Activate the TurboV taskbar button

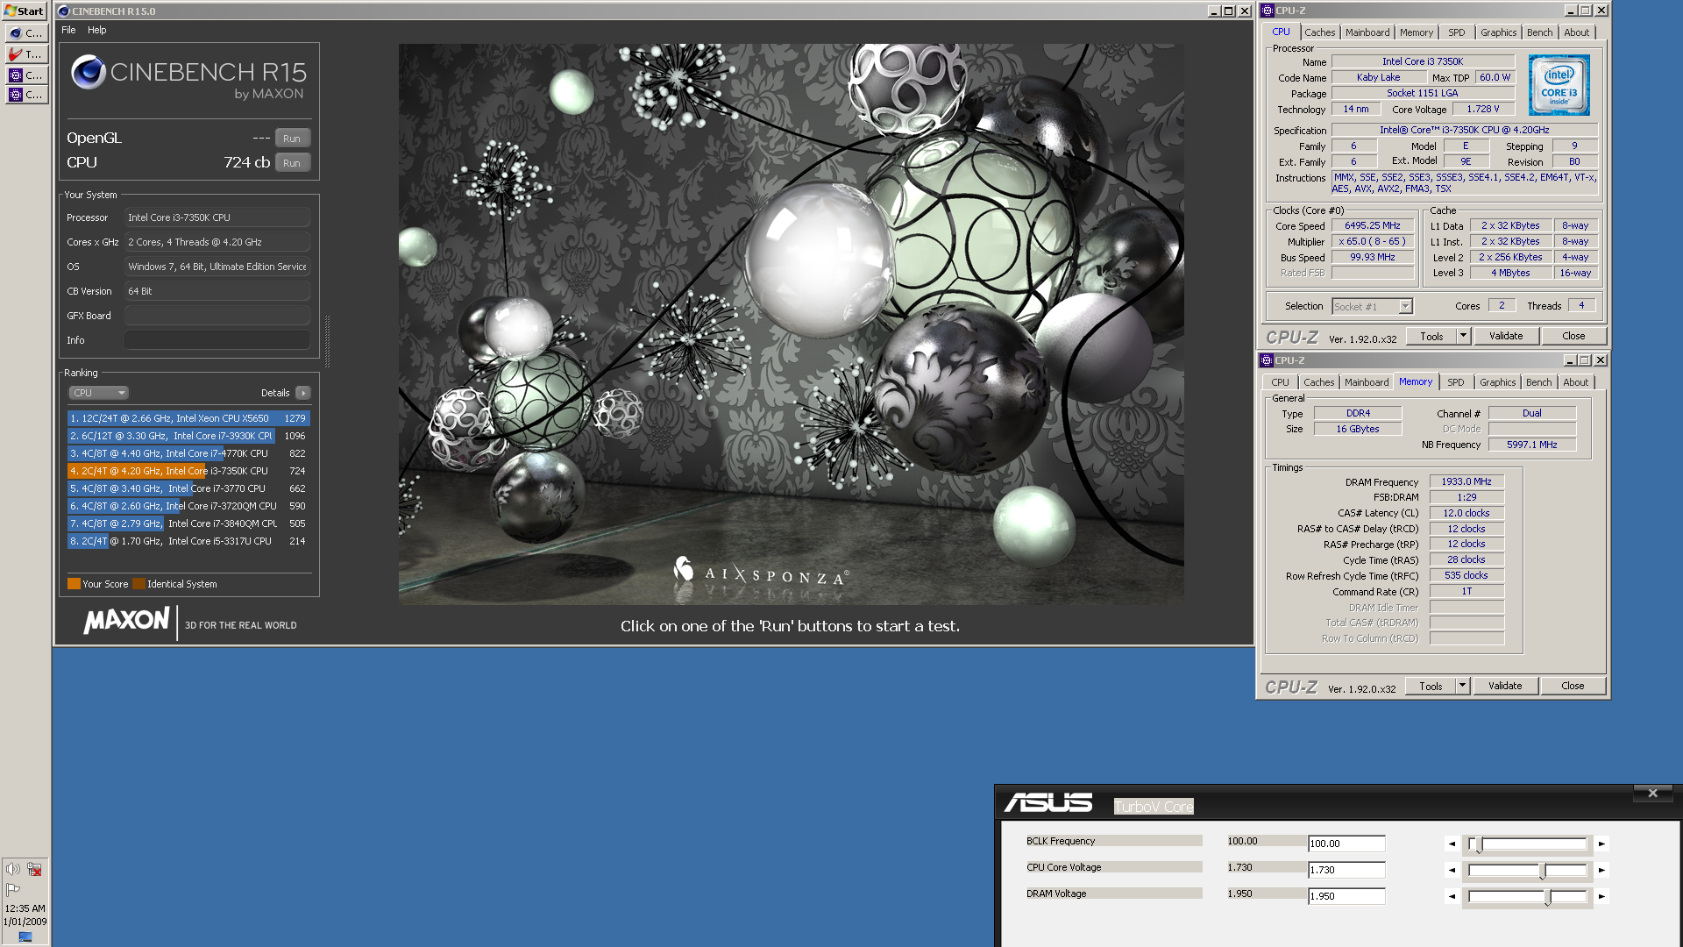tap(25, 54)
